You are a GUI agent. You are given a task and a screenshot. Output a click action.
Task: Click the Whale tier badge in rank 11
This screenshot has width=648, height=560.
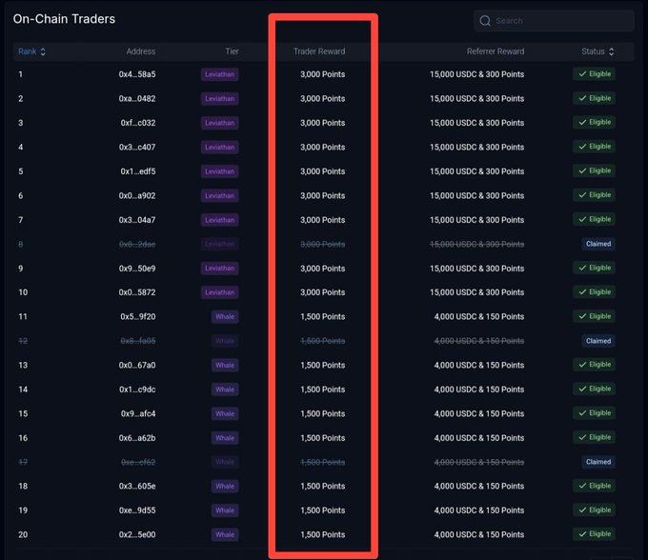[225, 317]
